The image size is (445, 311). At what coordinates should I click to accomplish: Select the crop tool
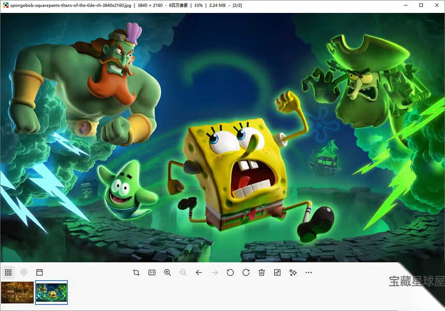coord(136,272)
